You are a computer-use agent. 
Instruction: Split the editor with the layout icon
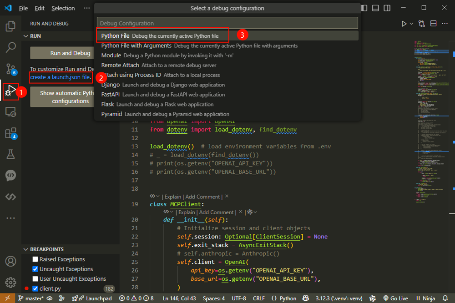point(433,24)
